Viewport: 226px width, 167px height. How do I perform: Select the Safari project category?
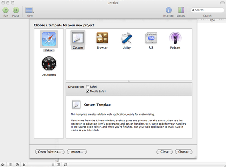pos(49,41)
